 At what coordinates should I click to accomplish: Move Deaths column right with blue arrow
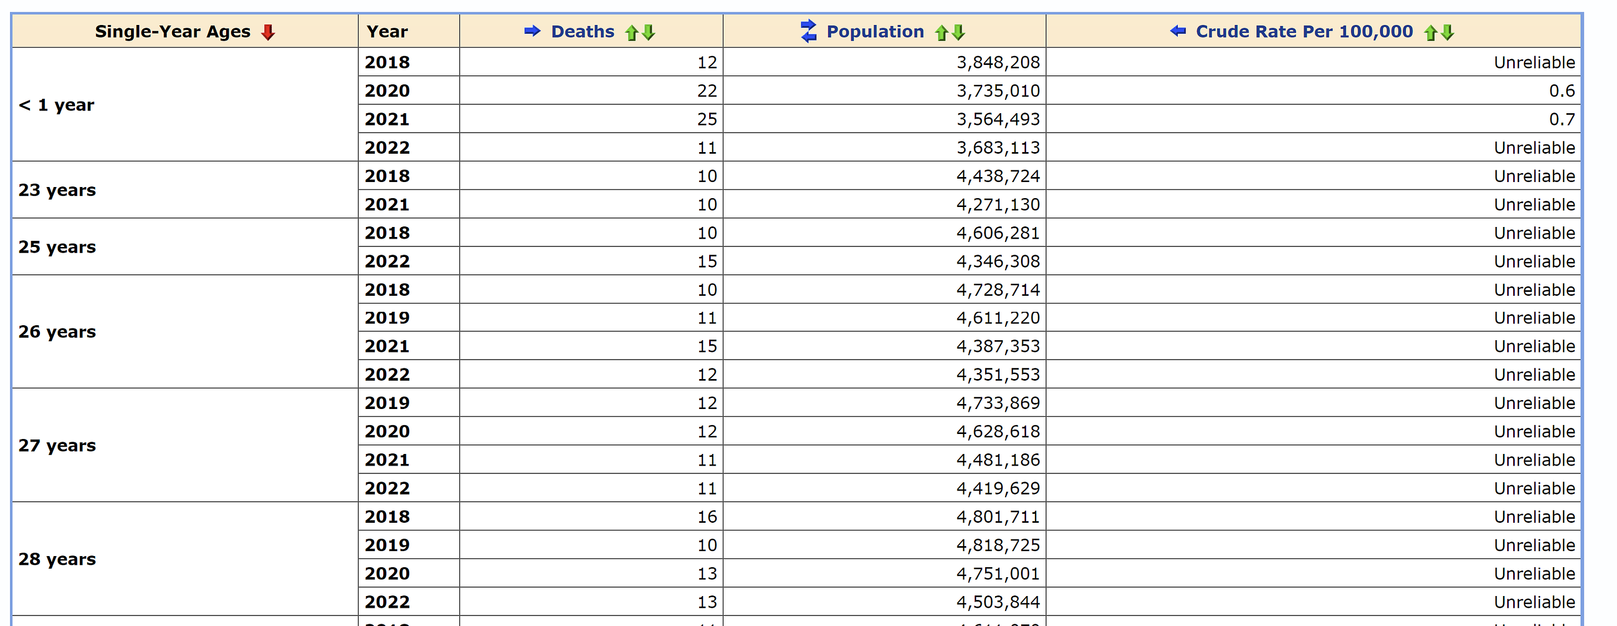pyautogui.click(x=533, y=31)
